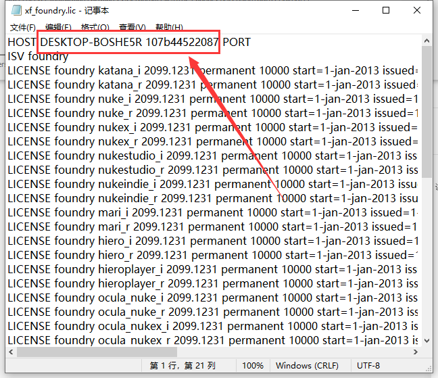
Task: Click the hiero_i license line
Action: (x=212, y=241)
